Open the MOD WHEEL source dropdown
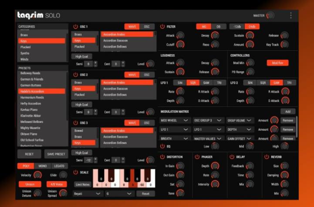The width and height of the screenshot is (314, 207). pyautogui.click(x=174, y=120)
